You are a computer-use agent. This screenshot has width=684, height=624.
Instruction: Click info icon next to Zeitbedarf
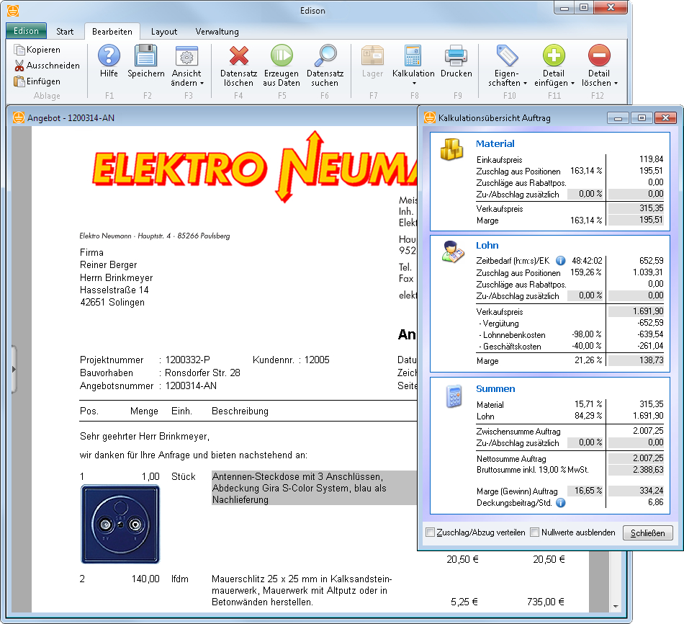click(561, 261)
